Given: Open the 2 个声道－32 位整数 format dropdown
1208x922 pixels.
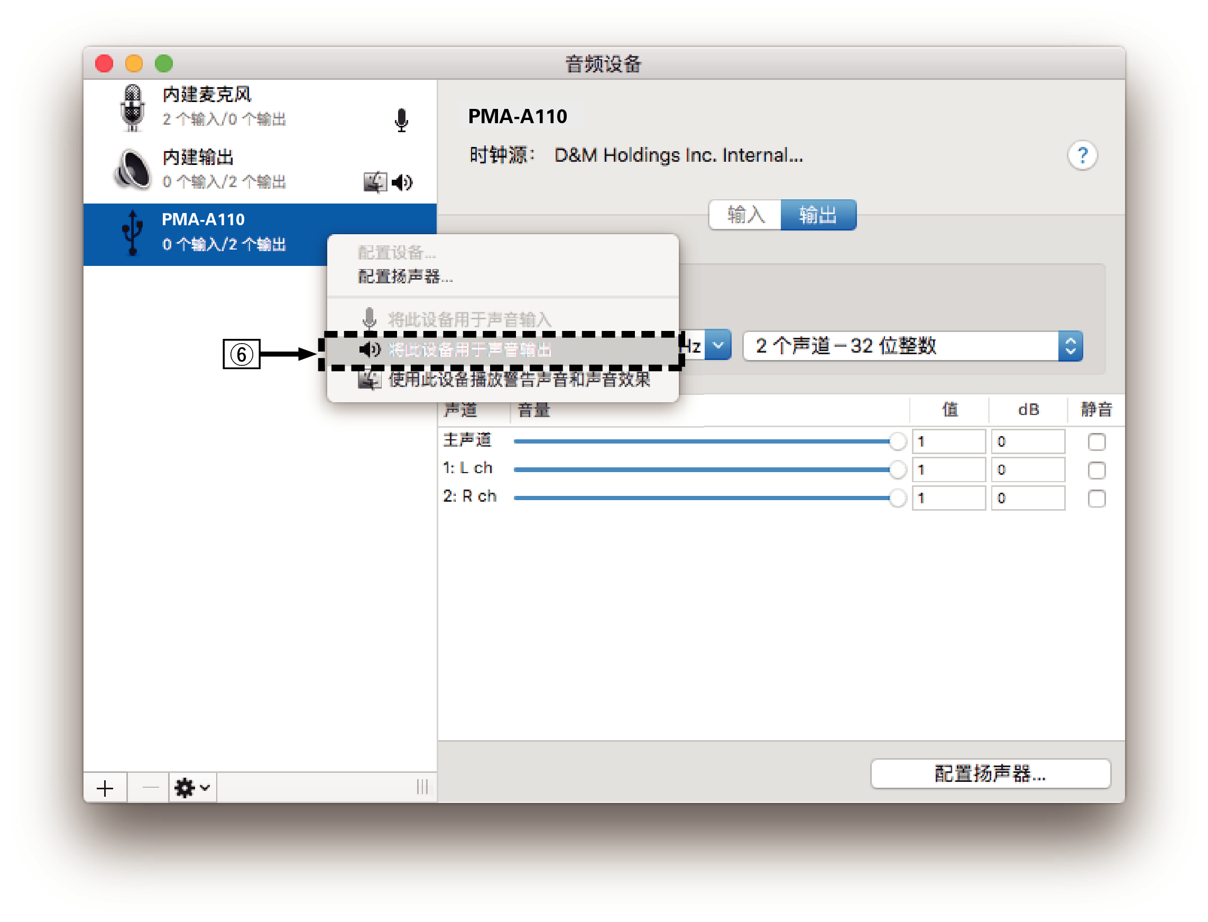Looking at the screenshot, I should point(1069,346).
